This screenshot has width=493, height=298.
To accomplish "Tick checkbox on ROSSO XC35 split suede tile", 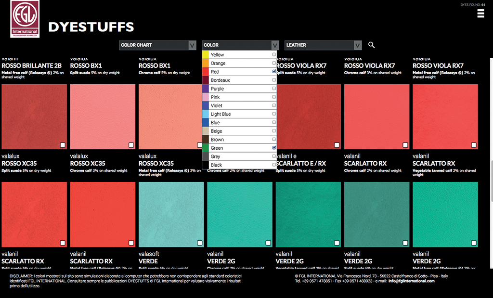I will tap(63, 145).
